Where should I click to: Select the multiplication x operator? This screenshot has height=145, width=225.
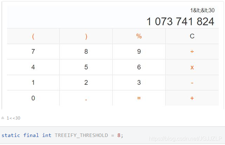click(192, 67)
